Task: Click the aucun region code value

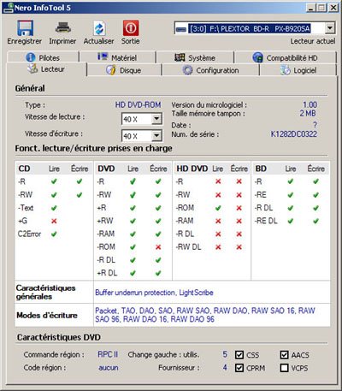Action: coord(109,368)
